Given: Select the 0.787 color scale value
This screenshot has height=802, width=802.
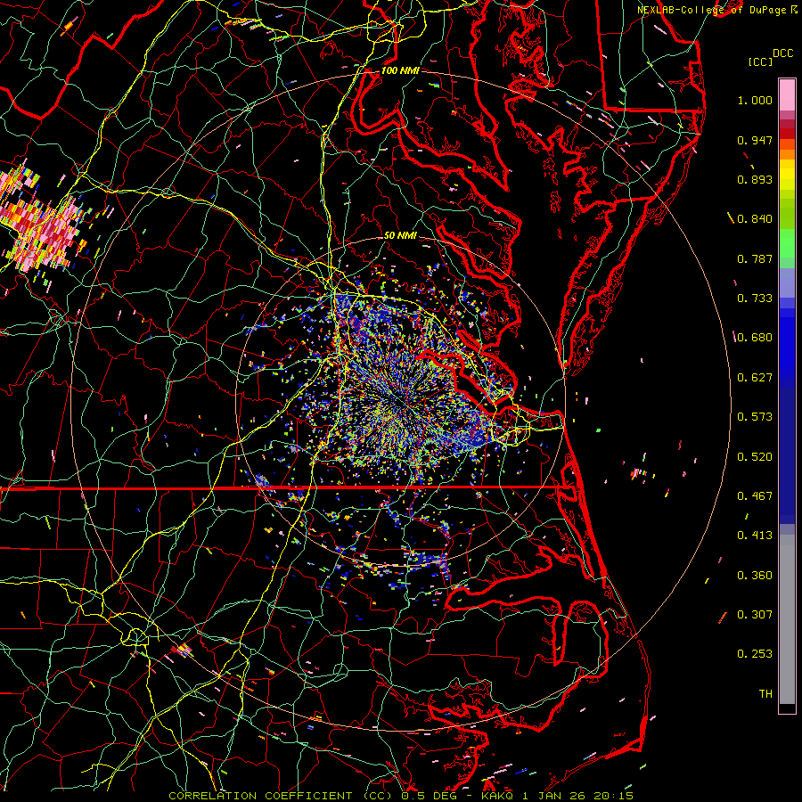Looking at the screenshot, I should [x=755, y=258].
